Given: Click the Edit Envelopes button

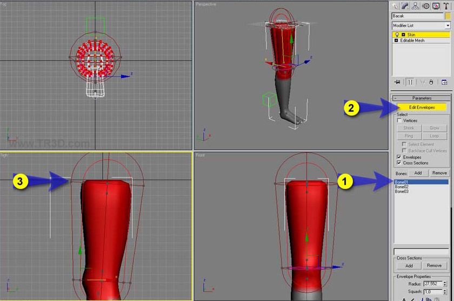Looking at the screenshot, I should point(422,107).
